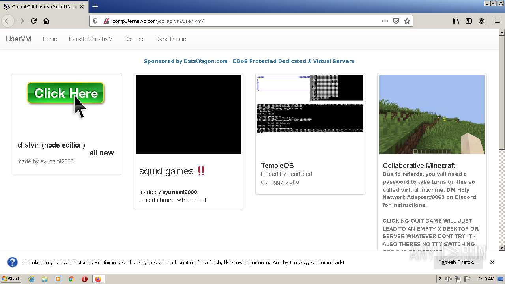Click 'Hosted by Hendicted' text
This screenshot has width=505, height=284.
(286, 174)
